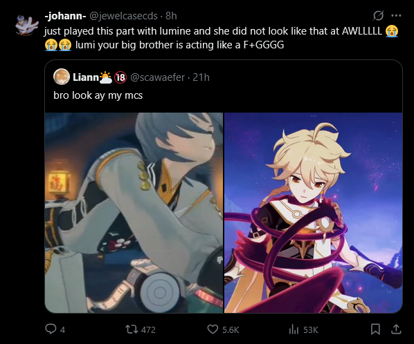Open the @scawaefer handle in quoted post
Image resolution: width=414 pixels, height=344 pixels.
[x=158, y=77]
